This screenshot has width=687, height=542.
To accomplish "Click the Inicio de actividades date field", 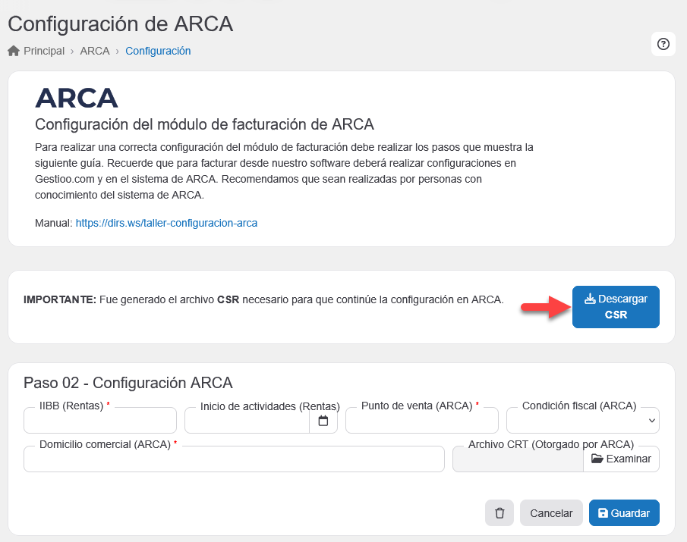I will pos(247,421).
